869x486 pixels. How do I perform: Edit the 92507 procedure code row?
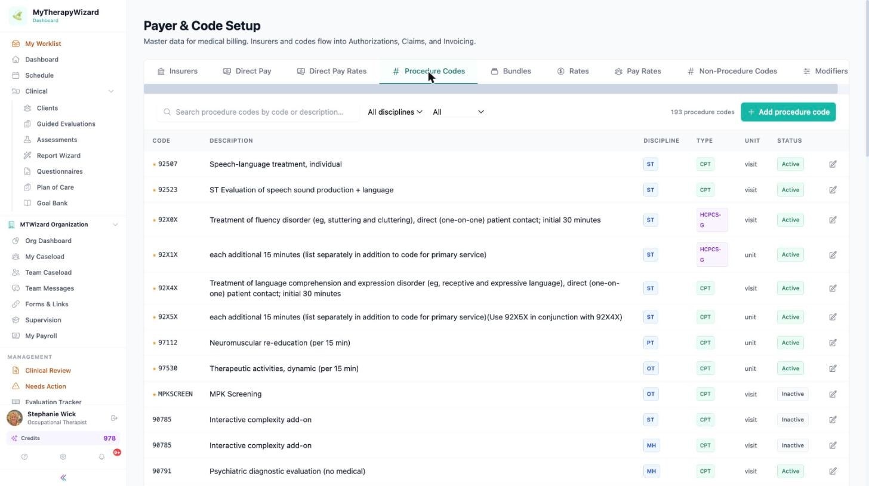833,164
